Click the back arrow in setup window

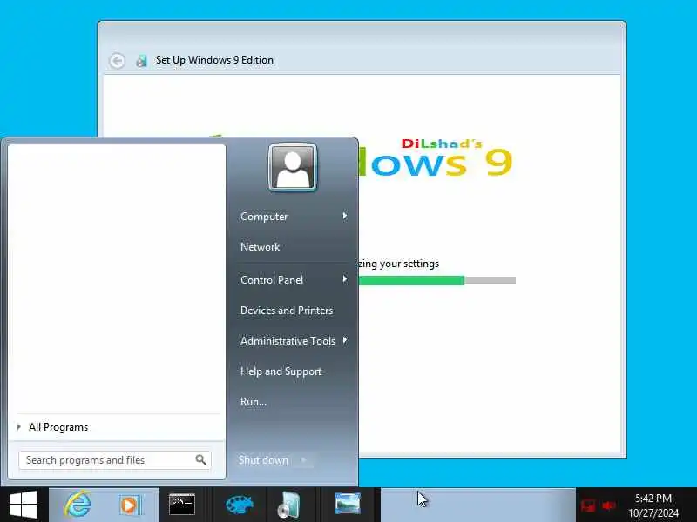[x=118, y=61]
